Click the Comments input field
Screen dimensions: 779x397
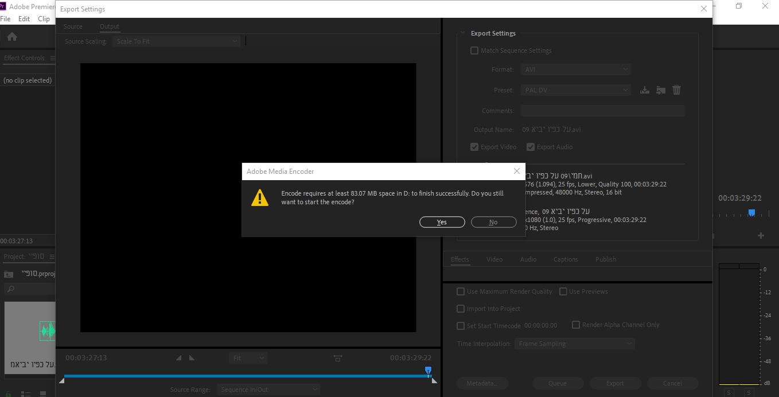coord(603,111)
